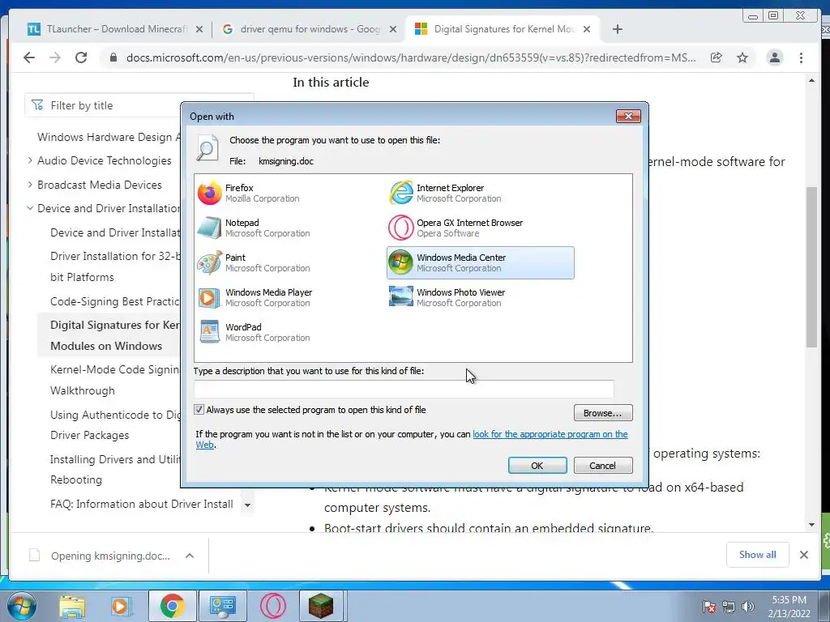Viewport: 830px width, 622px height.
Task: Confirm with the OK button
Action: 537,466
